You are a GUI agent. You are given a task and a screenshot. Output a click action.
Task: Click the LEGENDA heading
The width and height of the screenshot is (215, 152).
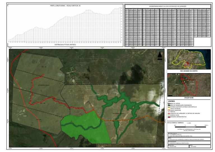[172, 101]
